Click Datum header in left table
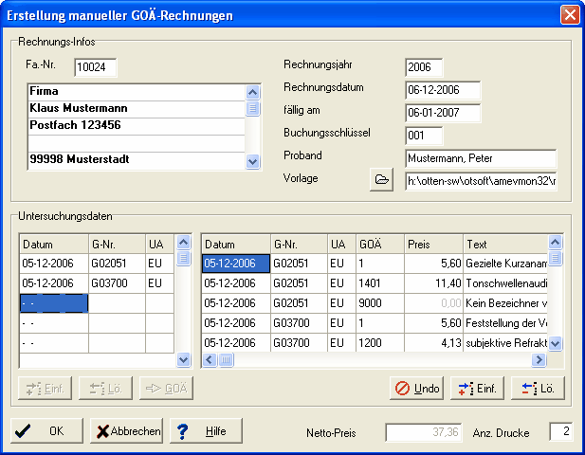585x455 pixels. pyautogui.click(x=54, y=245)
